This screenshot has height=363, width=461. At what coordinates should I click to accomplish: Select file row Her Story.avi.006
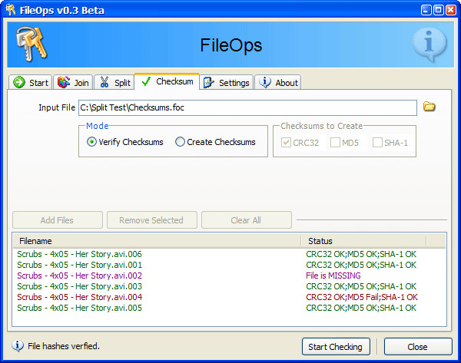pyautogui.click(x=229, y=254)
